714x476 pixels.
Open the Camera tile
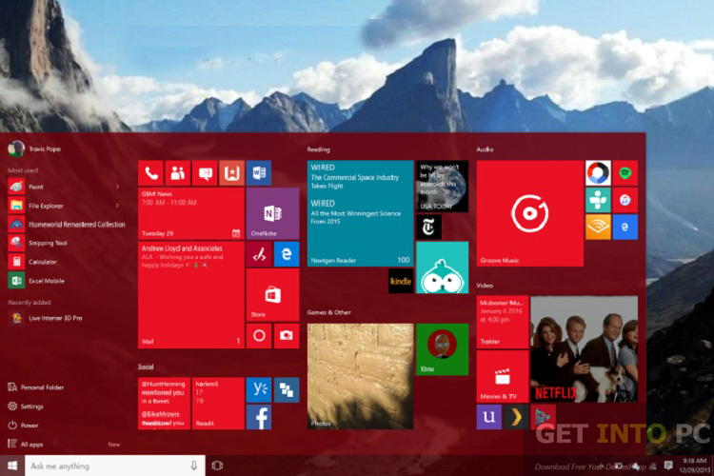coord(287,336)
